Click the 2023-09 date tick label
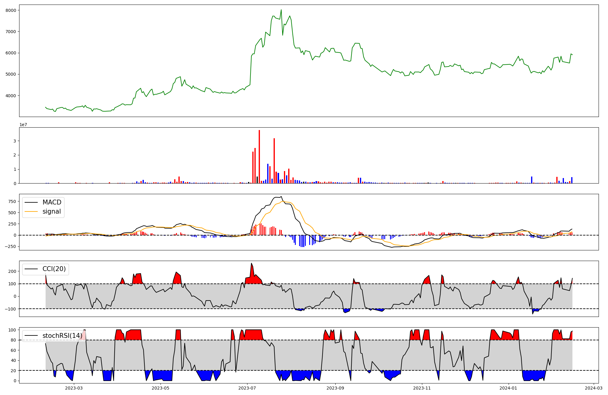The width and height of the screenshot is (608, 395). pyautogui.click(x=335, y=388)
